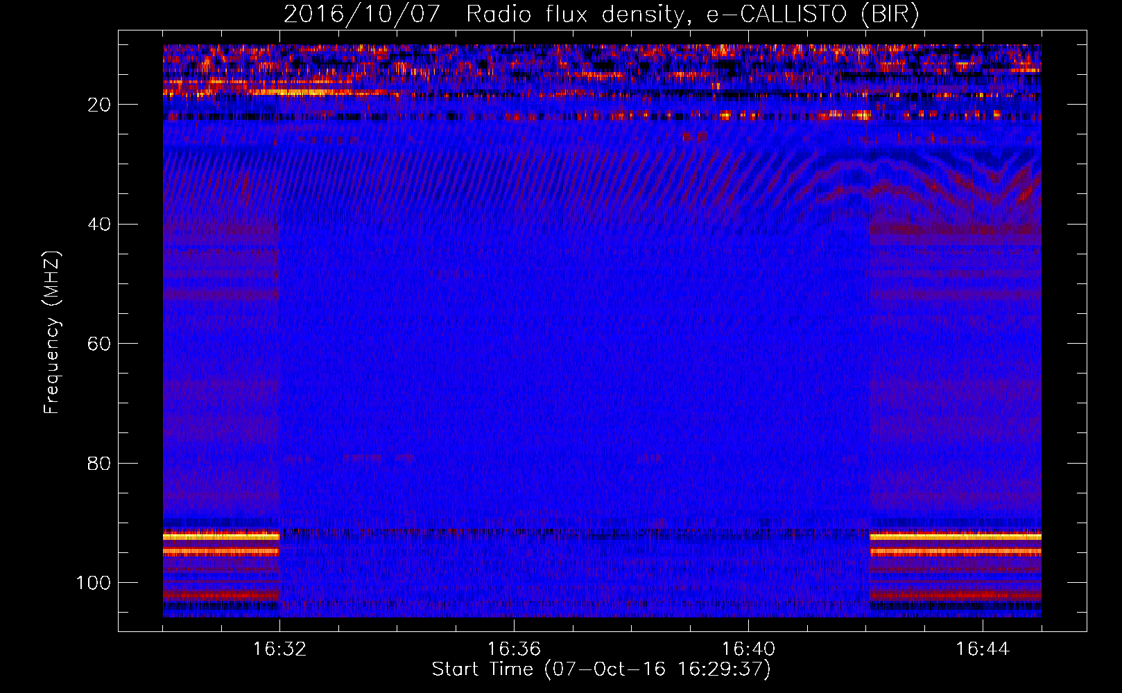
Task: Click the 'Frequency (MHZ)' axis label
Action: pos(52,333)
